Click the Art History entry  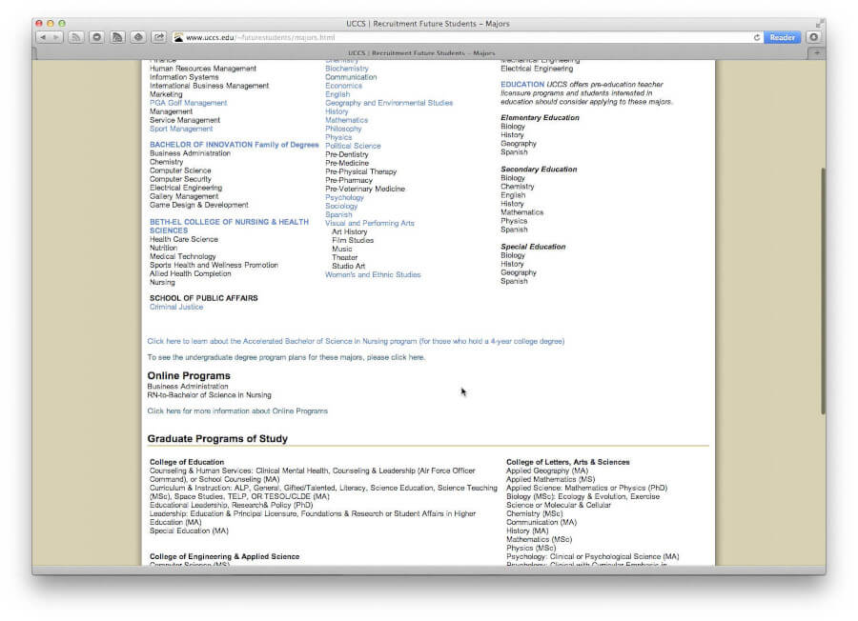(350, 231)
